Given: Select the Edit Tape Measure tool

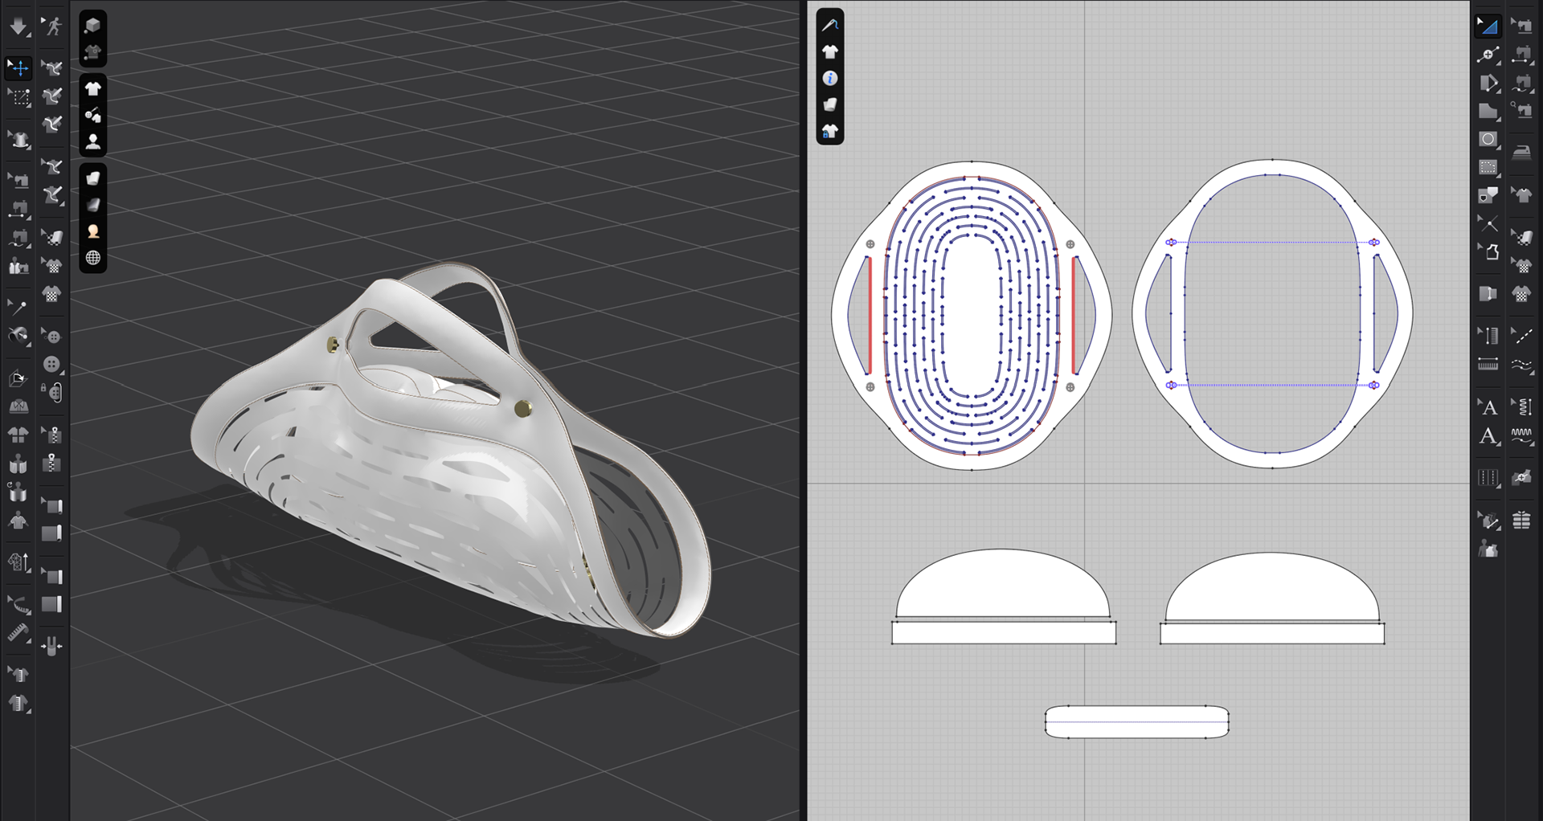Looking at the screenshot, I should pyautogui.click(x=18, y=604).
